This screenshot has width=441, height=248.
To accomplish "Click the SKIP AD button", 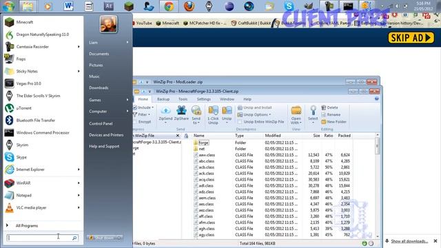I will point(411,38).
